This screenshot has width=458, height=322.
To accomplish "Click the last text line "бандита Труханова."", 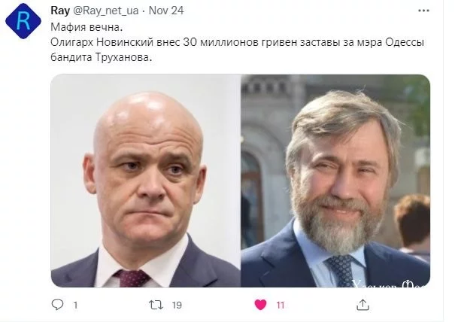I will tap(102, 57).
